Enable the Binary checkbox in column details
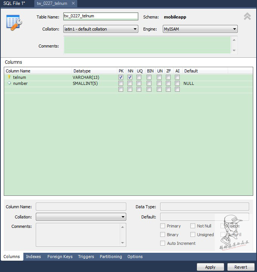 point(162,235)
